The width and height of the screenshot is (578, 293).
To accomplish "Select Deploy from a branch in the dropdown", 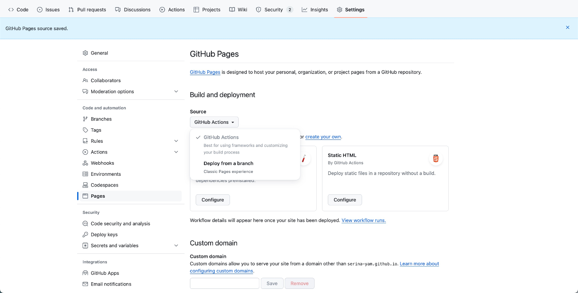I will tap(228, 163).
